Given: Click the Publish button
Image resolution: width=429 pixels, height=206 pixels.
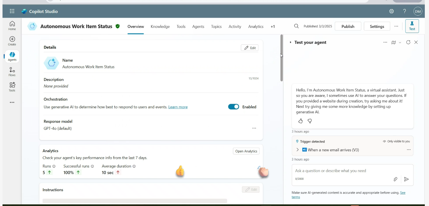Looking at the screenshot, I should click(x=348, y=26).
